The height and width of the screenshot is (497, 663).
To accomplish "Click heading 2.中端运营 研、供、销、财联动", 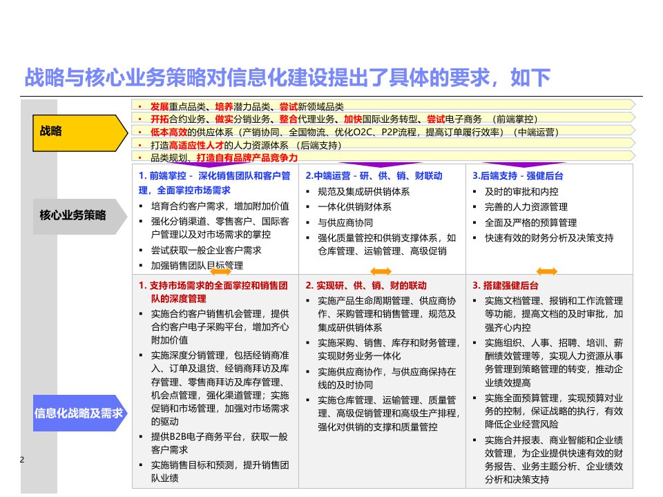I will tap(374, 176).
